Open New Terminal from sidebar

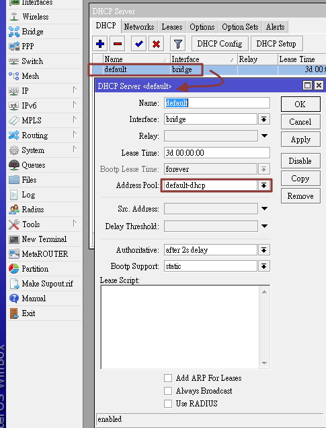(x=44, y=239)
